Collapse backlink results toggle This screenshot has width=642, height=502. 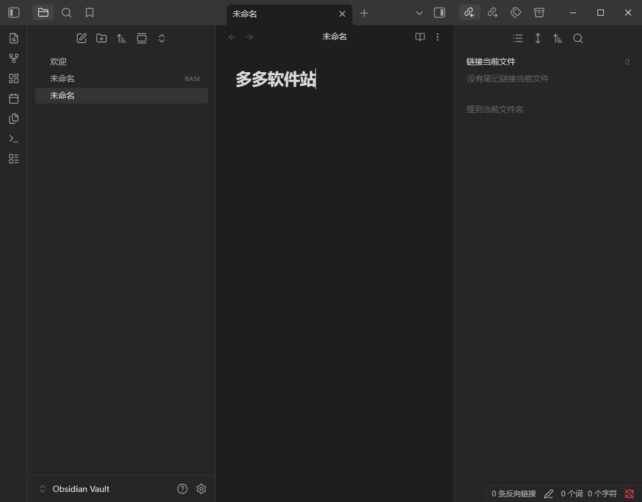click(517, 38)
